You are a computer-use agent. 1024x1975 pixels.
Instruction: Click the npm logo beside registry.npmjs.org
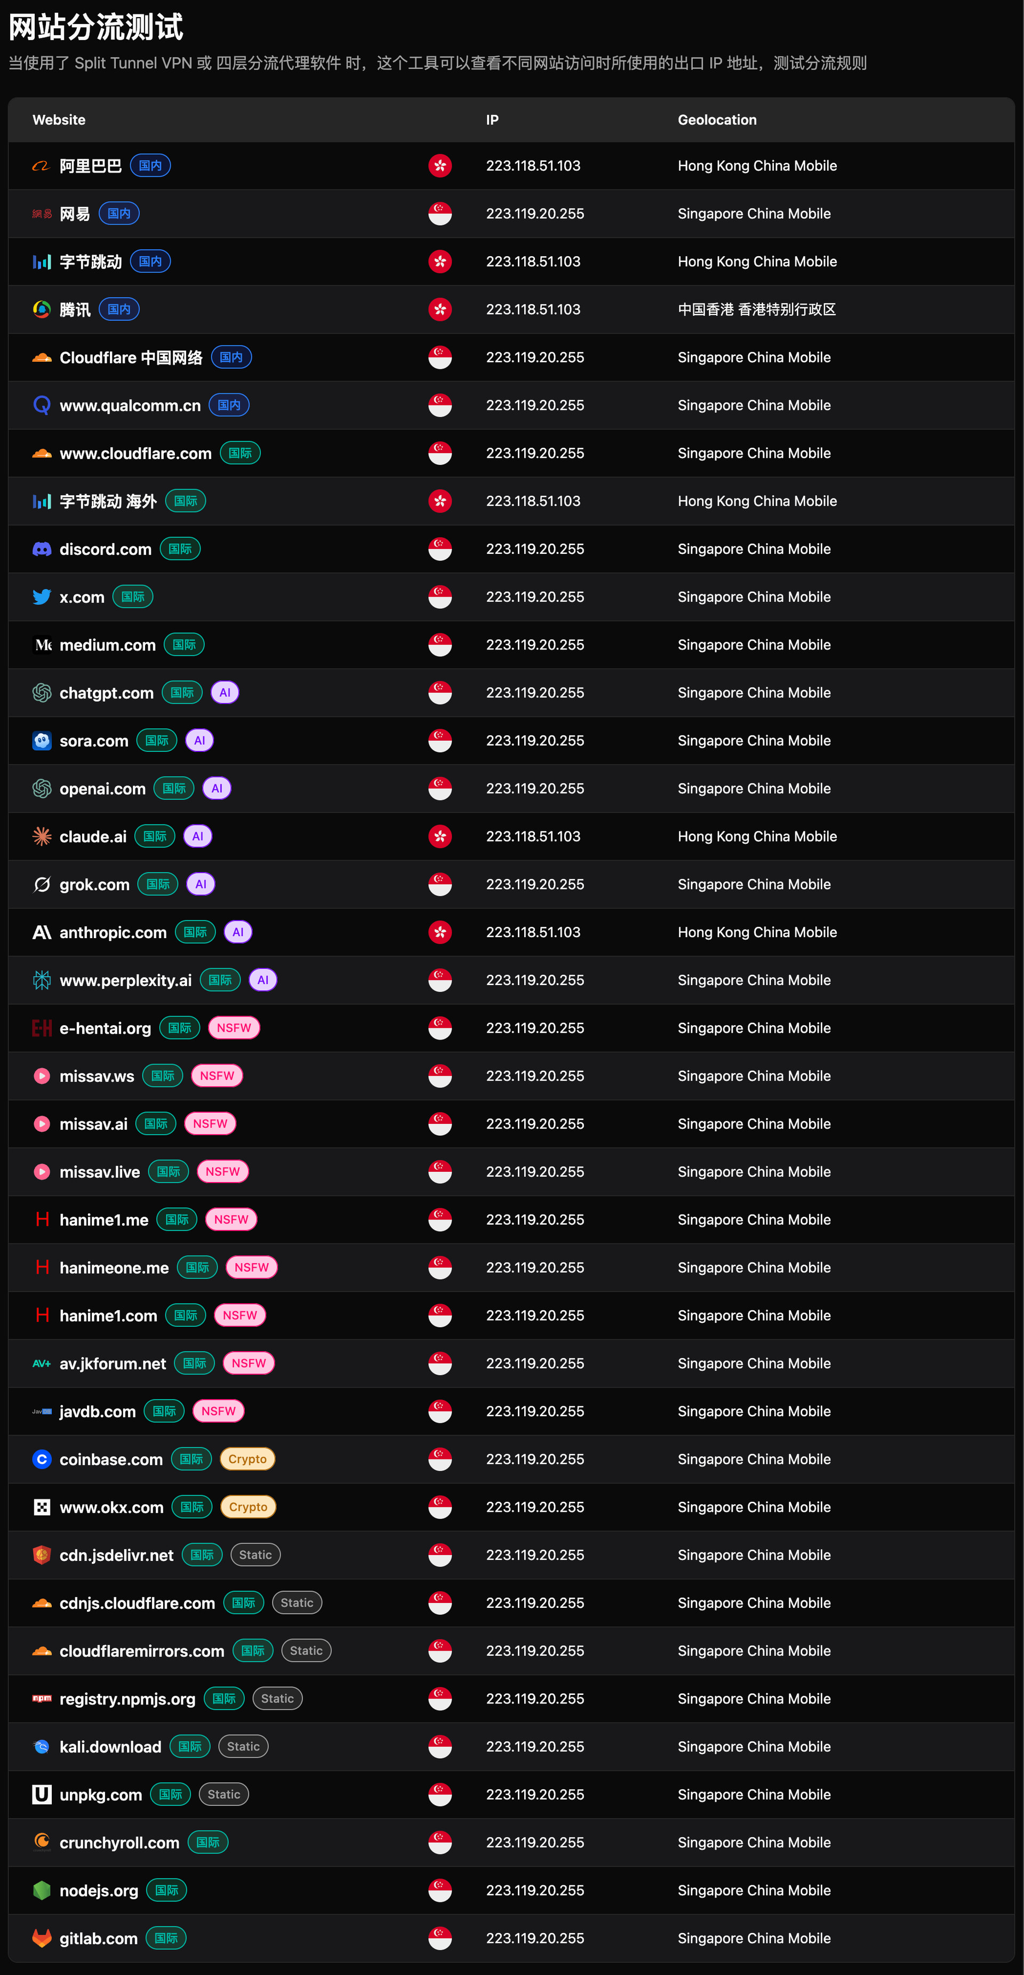coord(42,1698)
